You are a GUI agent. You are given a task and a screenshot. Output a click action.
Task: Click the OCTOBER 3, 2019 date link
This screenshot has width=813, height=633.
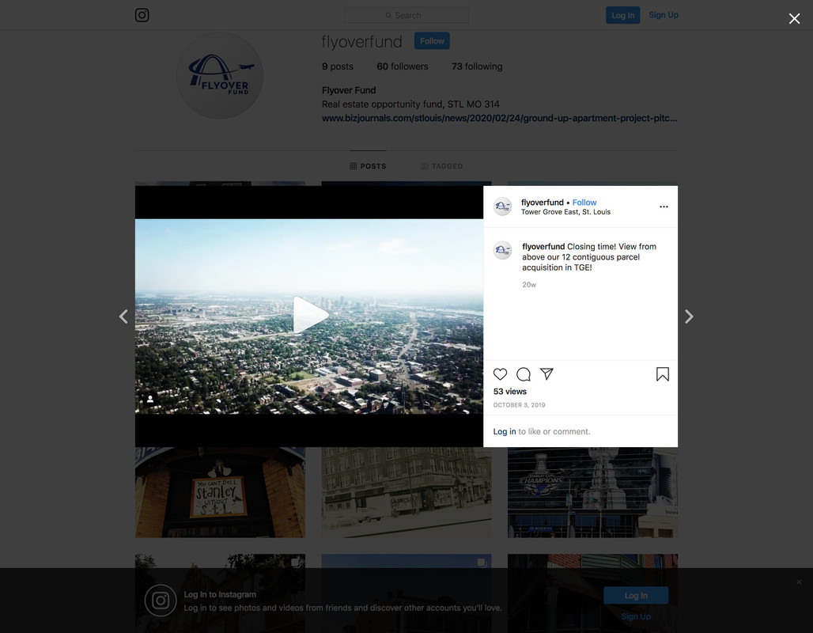(519, 405)
